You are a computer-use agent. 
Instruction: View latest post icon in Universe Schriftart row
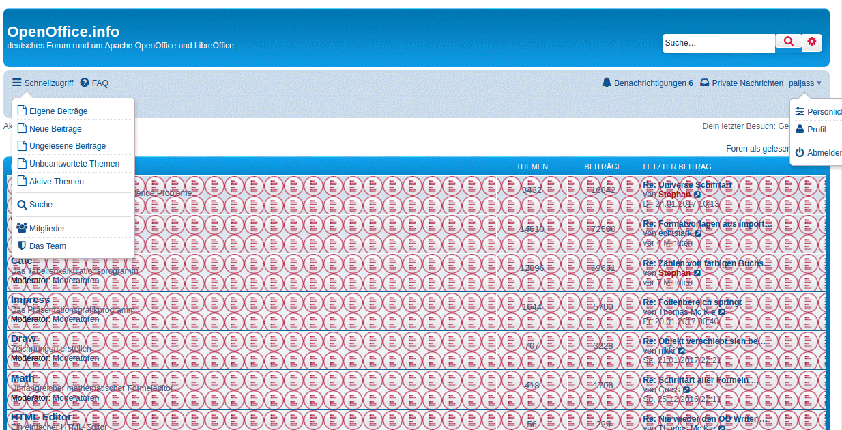click(x=697, y=195)
